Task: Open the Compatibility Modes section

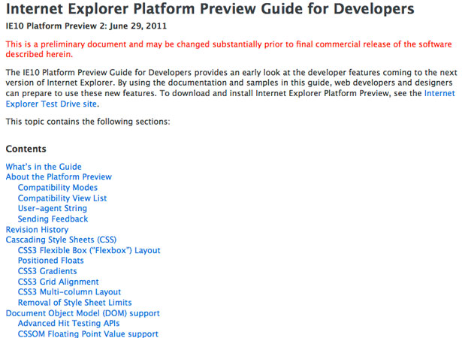Action: click(58, 188)
